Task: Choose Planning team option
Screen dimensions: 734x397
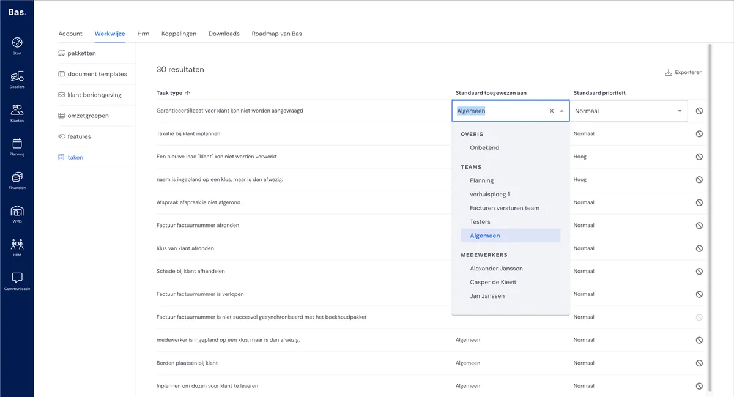Action: tap(481, 180)
